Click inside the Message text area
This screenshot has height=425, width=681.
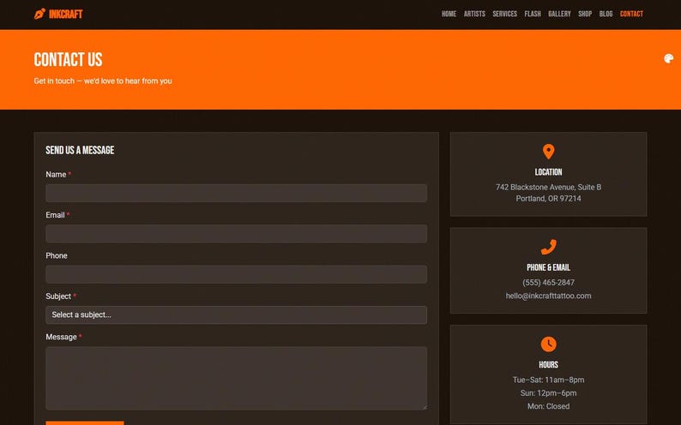point(236,378)
